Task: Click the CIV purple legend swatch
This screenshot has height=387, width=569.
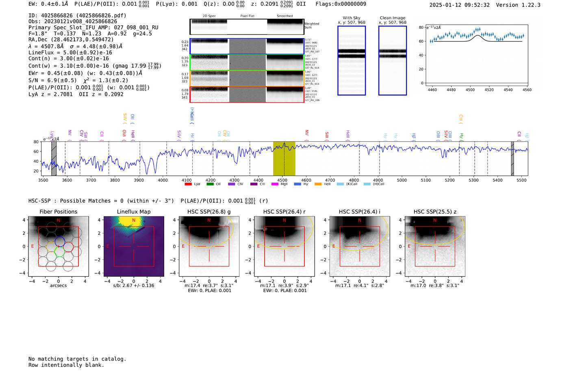Action: pyautogui.click(x=232, y=184)
